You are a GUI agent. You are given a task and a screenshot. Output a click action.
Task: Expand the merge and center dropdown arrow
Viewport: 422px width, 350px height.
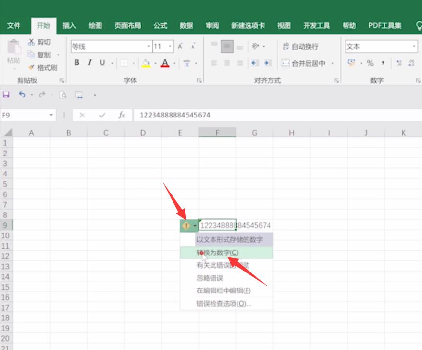(333, 63)
